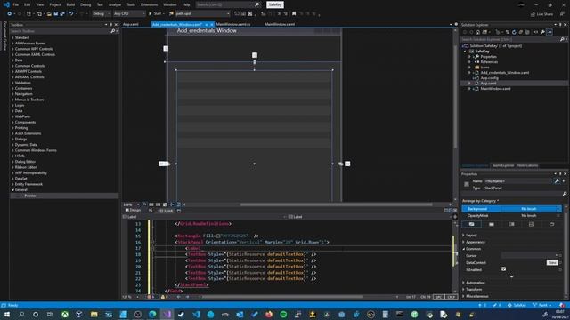Collapse the General toolbox group
This screenshot has width=570, height=320.
[12, 189]
